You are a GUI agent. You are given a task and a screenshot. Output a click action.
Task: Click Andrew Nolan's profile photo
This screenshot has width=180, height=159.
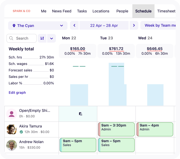(x=12, y=145)
